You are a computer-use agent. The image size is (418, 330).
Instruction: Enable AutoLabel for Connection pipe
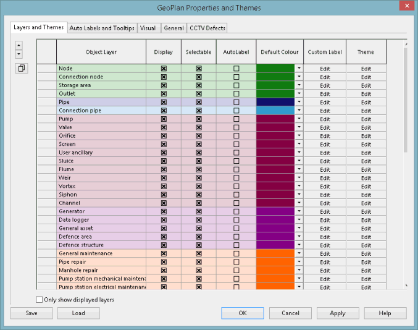click(x=236, y=111)
